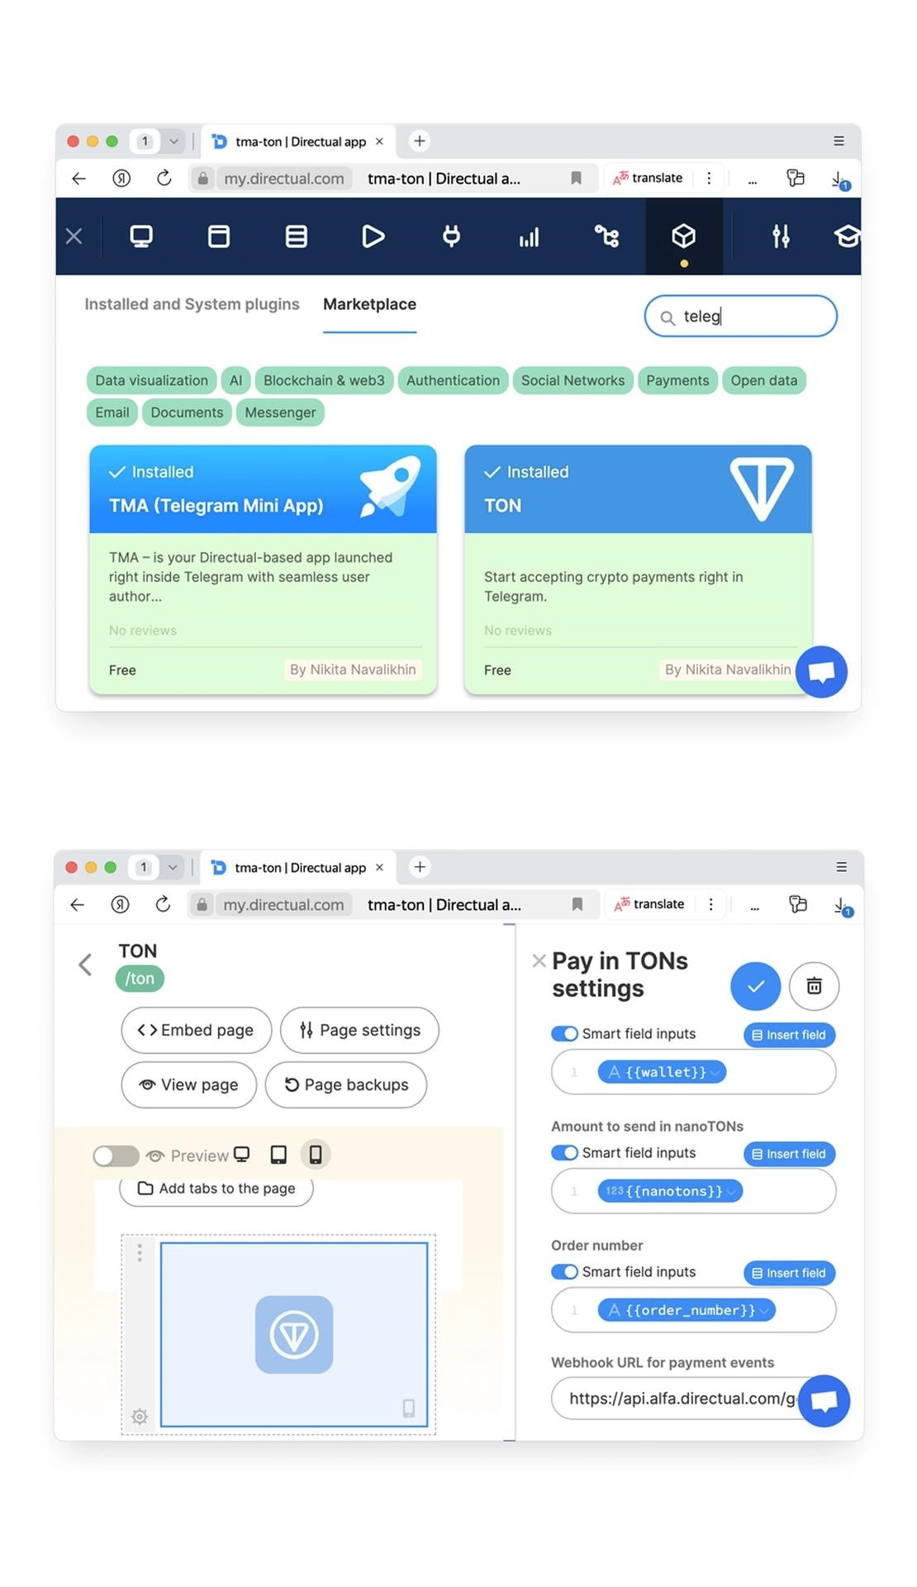Open the database icon in navbar
Viewport: 917px width, 1587px height.
pyautogui.click(x=297, y=236)
